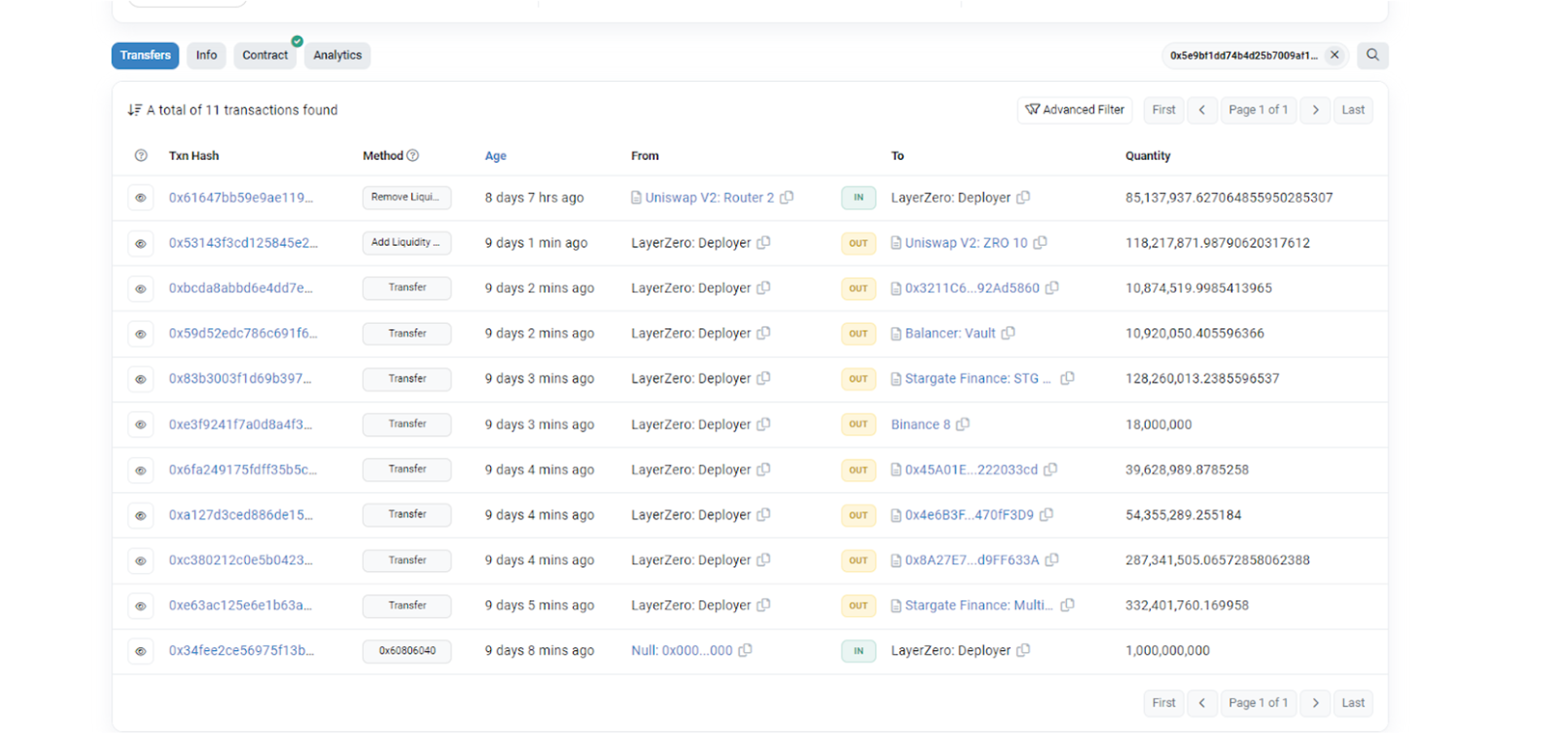This screenshot has width=1558, height=733.
Task: Toggle eye preview for 0xa127d3ced886de15 transaction
Action: pyautogui.click(x=141, y=516)
